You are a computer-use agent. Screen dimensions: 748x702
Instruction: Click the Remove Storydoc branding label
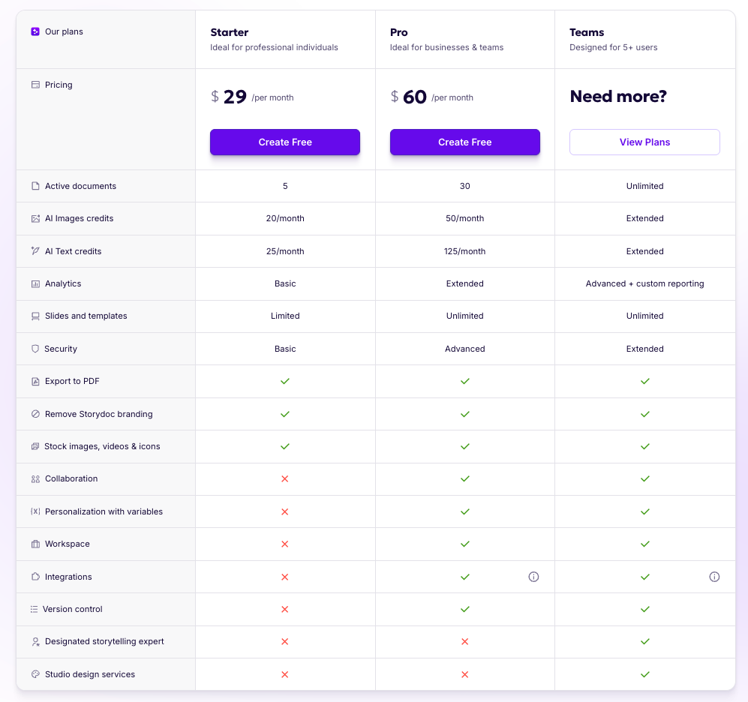coord(98,414)
